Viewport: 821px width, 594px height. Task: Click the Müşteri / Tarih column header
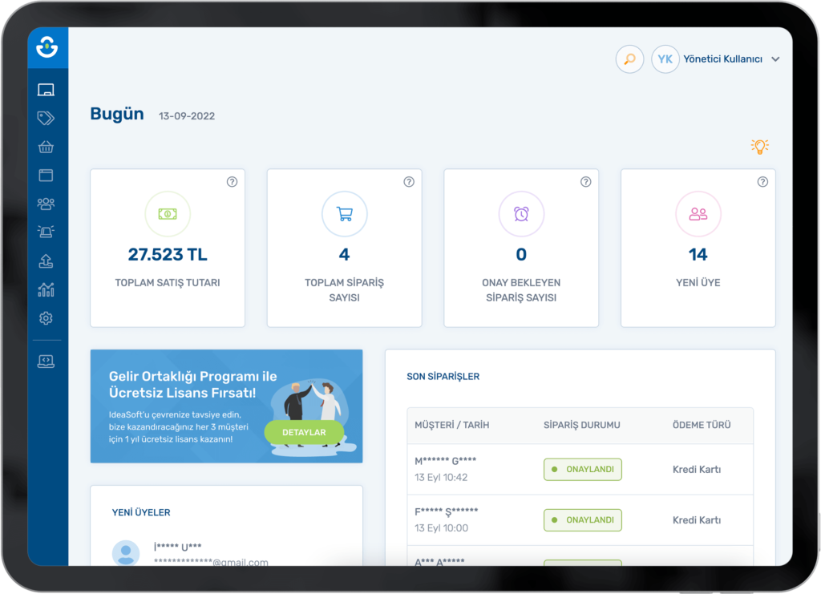[x=451, y=425]
